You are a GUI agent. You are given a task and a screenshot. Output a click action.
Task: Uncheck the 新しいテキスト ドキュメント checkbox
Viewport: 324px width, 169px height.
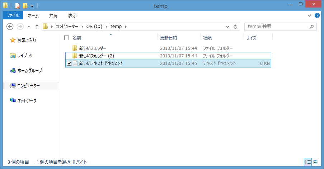click(69, 64)
